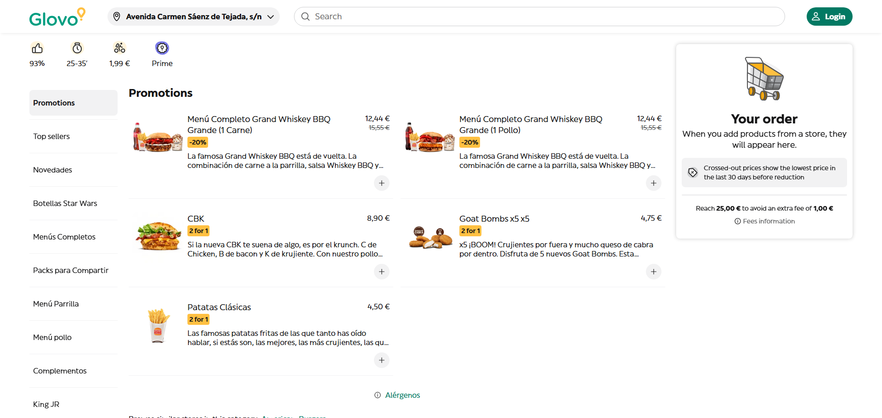Click the delivery fee bike icon
The width and height of the screenshot is (882, 418).
click(119, 48)
